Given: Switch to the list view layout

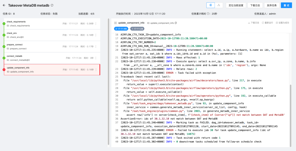Looking at the screenshot, I should (x=211, y=5).
